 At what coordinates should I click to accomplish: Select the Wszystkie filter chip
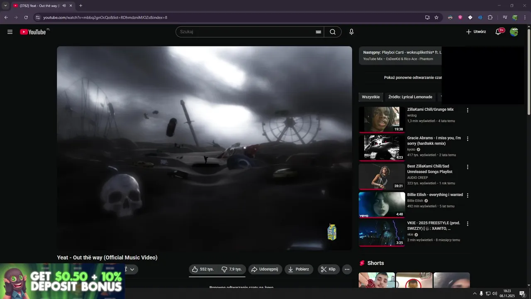coord(370,97)
